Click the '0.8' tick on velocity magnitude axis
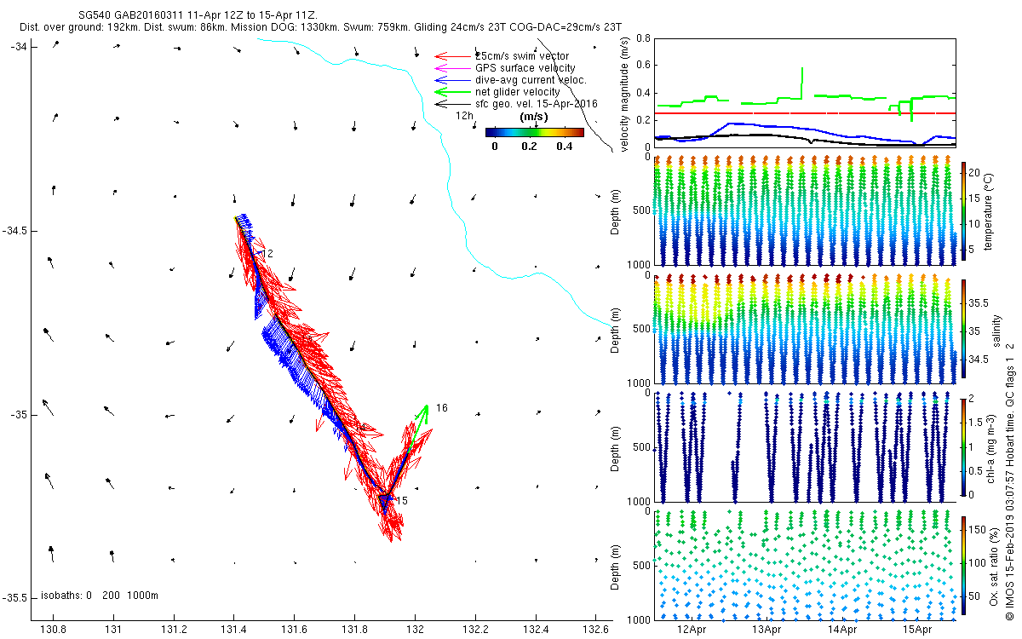This screenshot has height=639, width=1022. (x=643, y=38)
